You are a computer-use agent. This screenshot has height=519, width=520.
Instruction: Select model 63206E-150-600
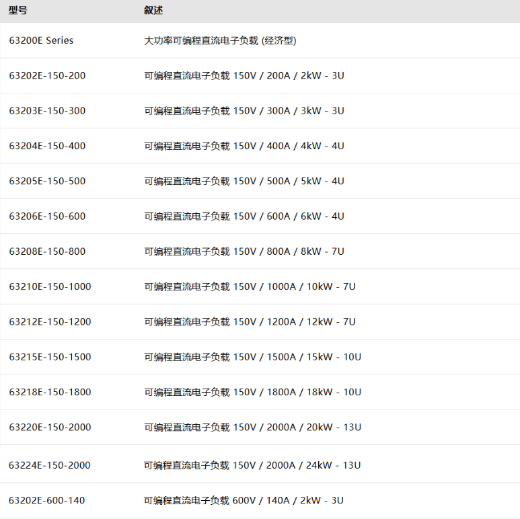coord(47,216)
